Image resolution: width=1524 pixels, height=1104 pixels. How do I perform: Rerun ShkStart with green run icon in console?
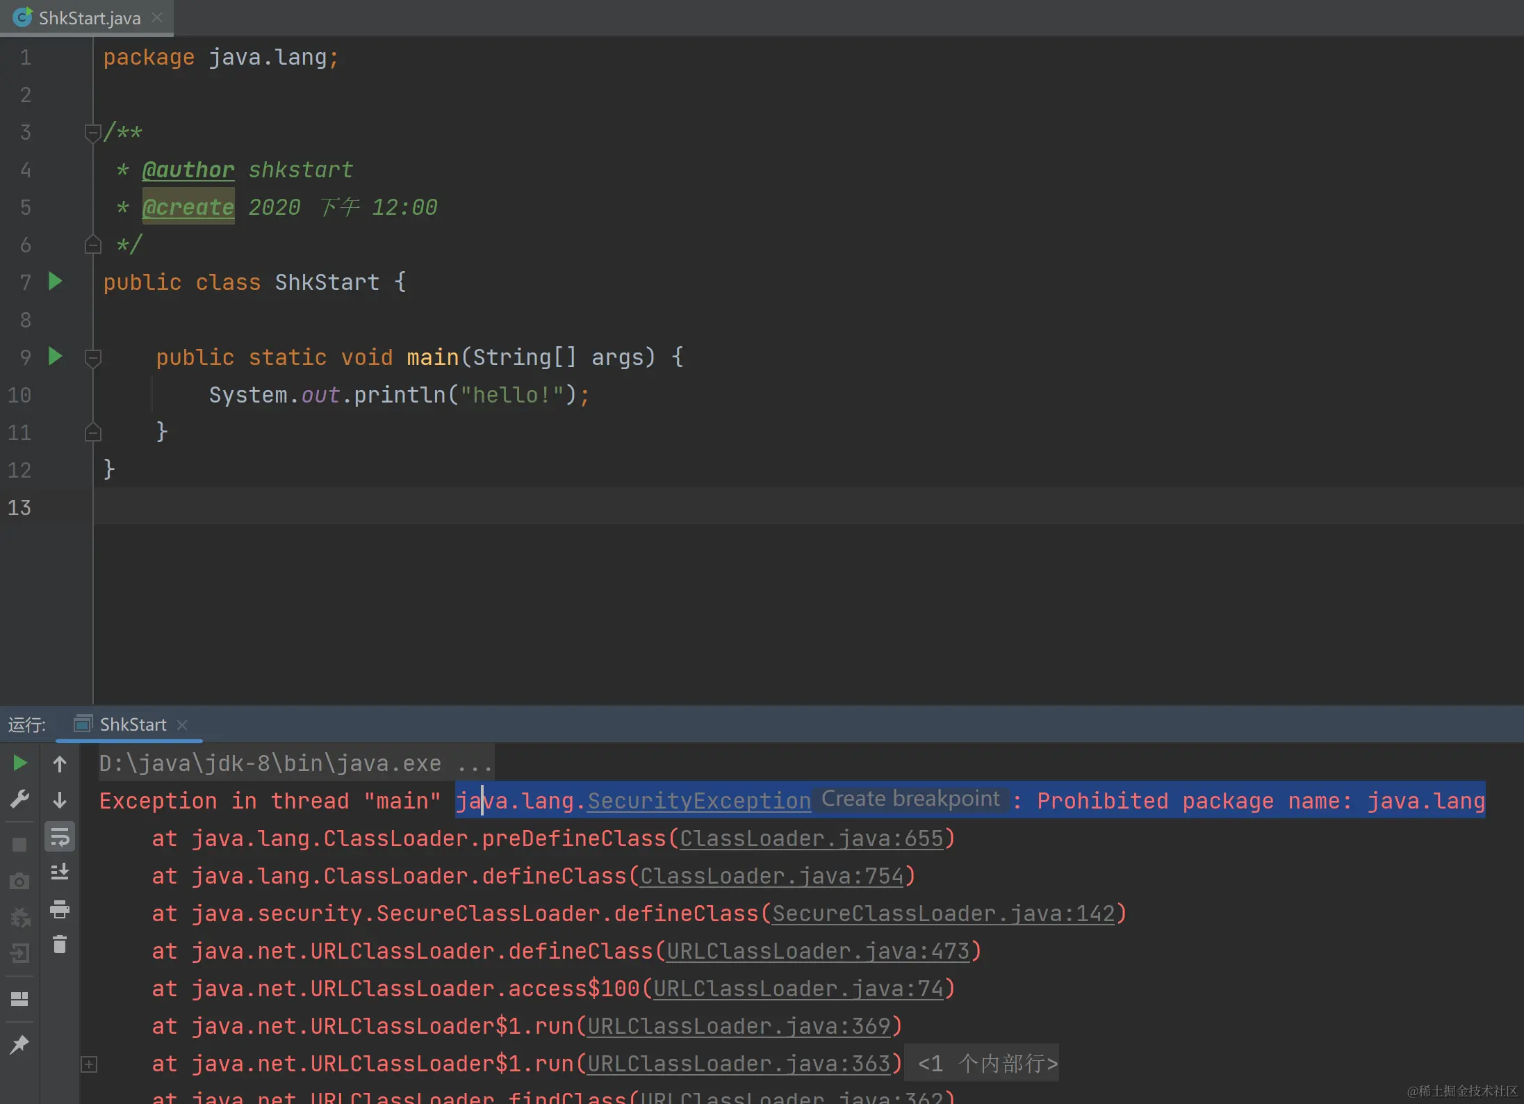(19, 763)
